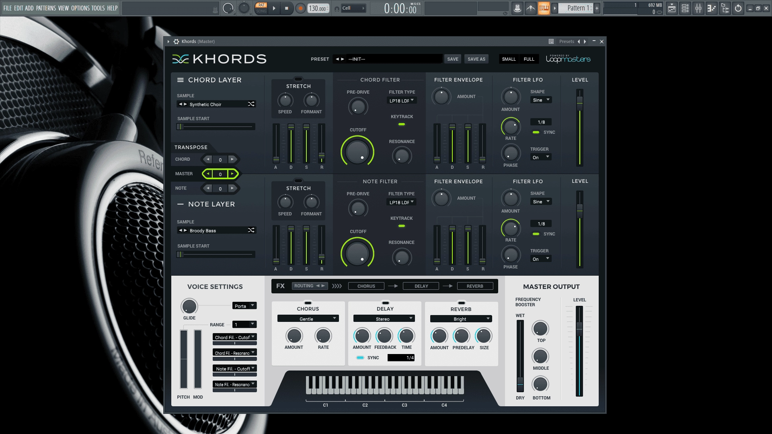Click the GLIDE knob in Voice Settings
The height and width of the screenshot is (434, 772).
[189, 307]
